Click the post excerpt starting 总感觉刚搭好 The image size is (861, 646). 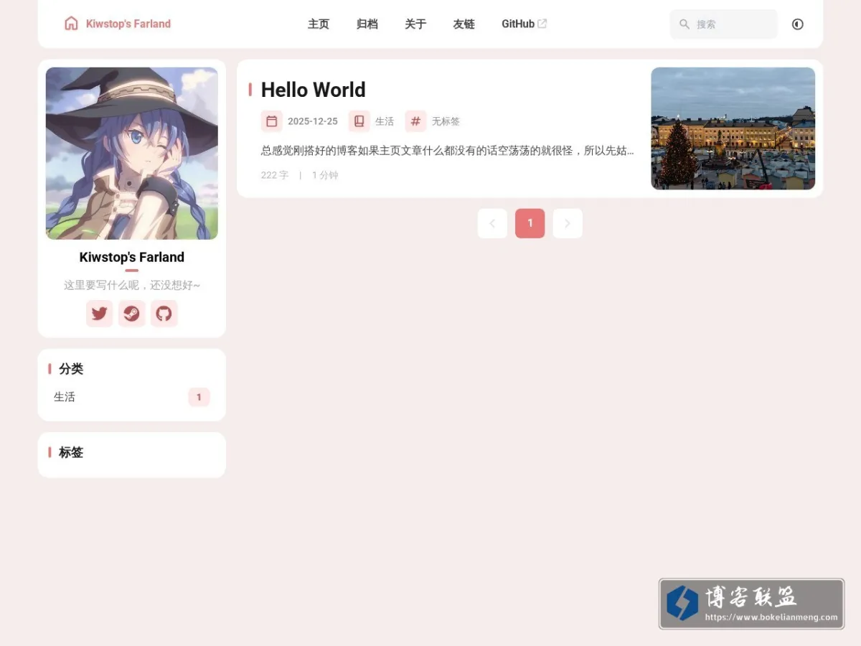tap(448, 151)
